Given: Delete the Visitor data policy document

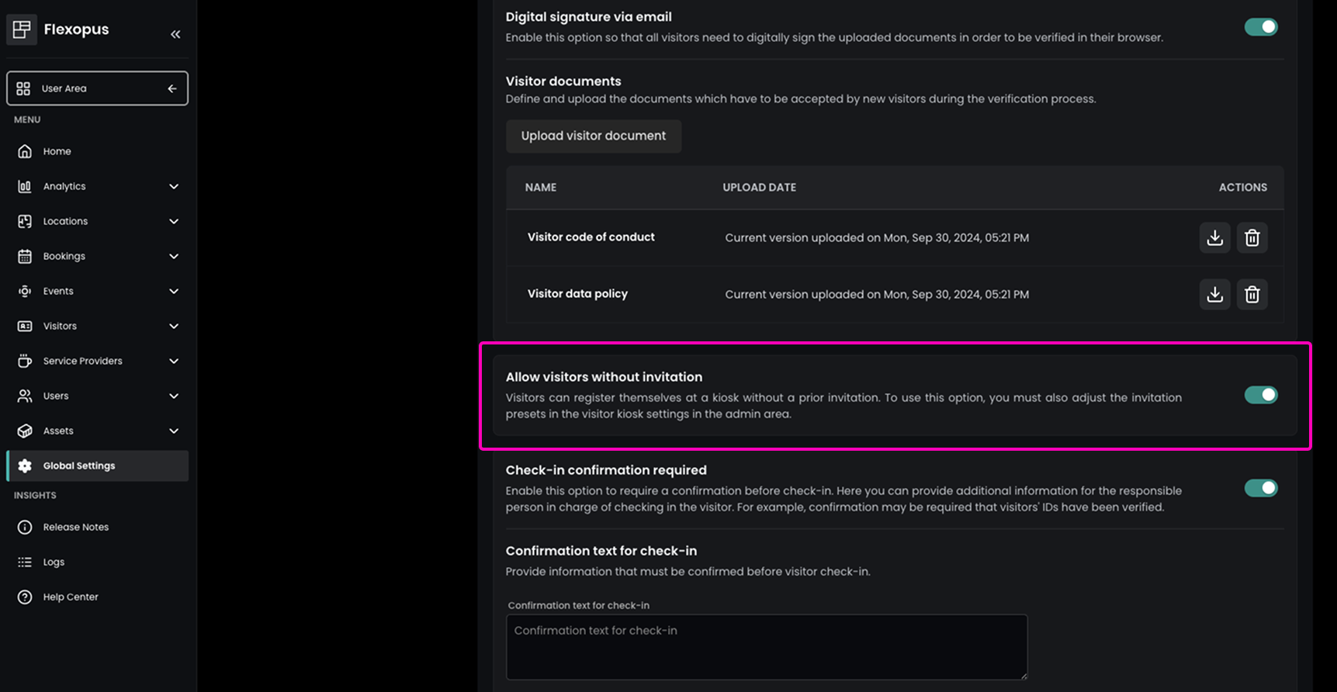Looking at the screenshot, I should pyautogui.click(x=1252, y=294).
